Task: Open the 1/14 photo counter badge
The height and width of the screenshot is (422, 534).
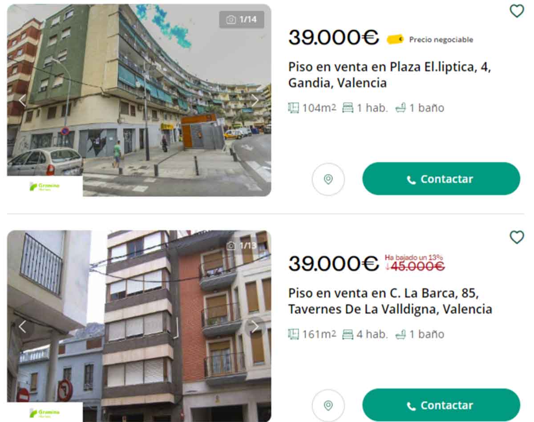Action: [242, 20]
